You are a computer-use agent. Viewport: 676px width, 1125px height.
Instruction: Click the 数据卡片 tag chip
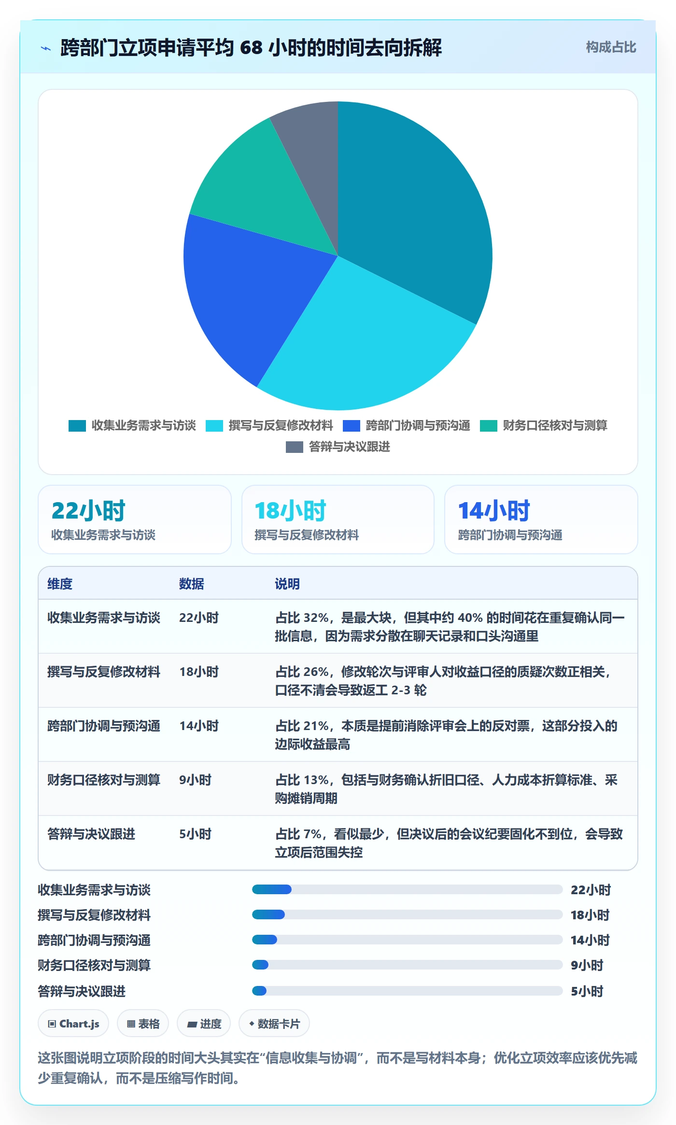click(274, 1024)
